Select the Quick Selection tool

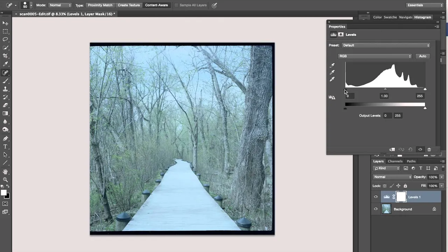5,48
